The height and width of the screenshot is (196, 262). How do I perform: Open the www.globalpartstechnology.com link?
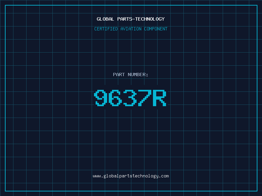pos(131,176)
